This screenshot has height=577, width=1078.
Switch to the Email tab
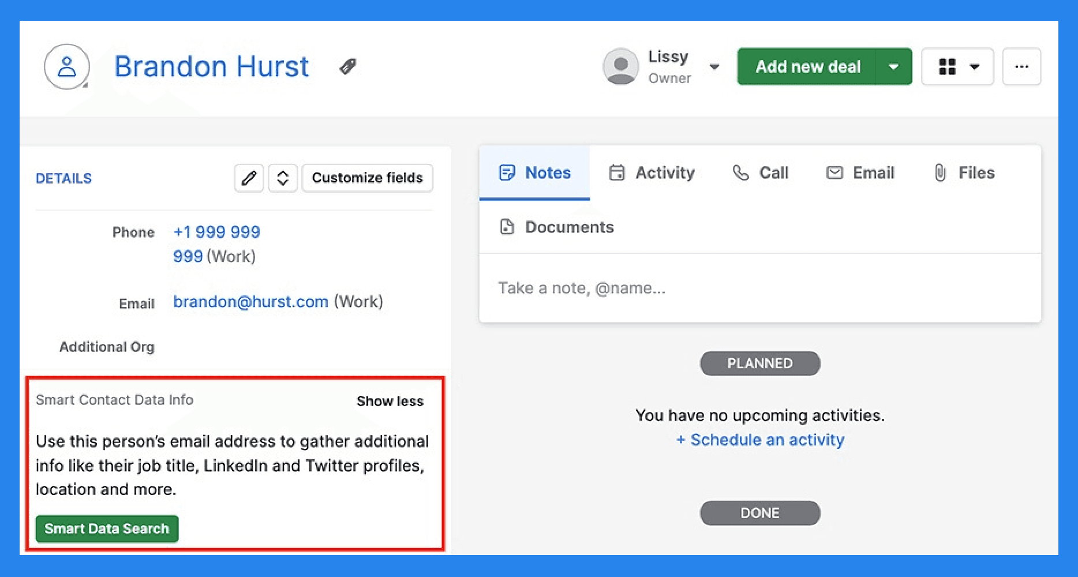(860, 173)
